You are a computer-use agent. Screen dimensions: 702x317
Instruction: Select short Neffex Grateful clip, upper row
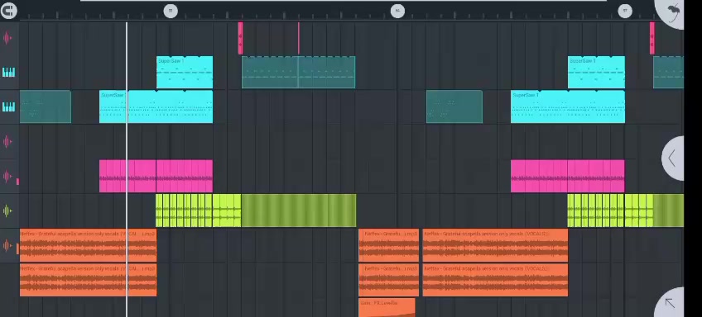tap(388, 245)
